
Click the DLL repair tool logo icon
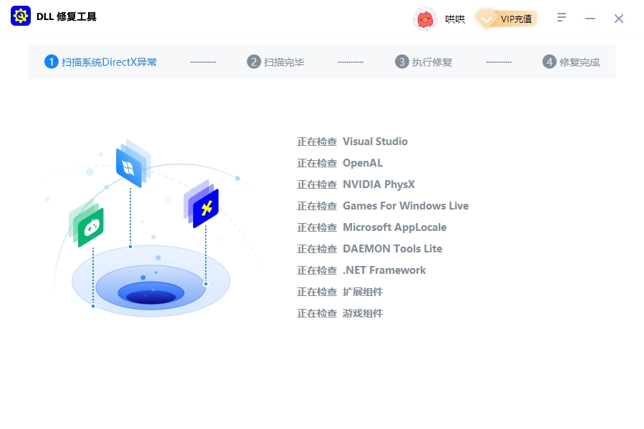(21, 17)
